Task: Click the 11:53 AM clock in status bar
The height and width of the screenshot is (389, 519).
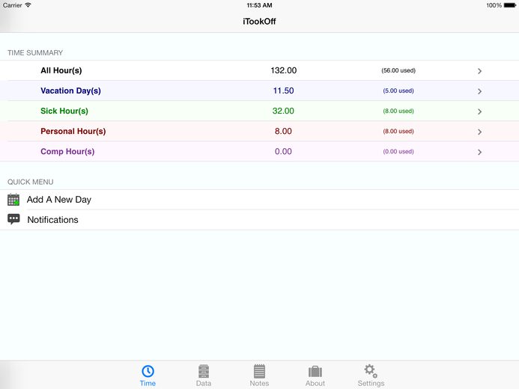Action: tap(259, 5)
